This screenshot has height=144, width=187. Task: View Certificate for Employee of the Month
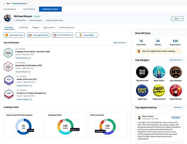click(23, 58)
